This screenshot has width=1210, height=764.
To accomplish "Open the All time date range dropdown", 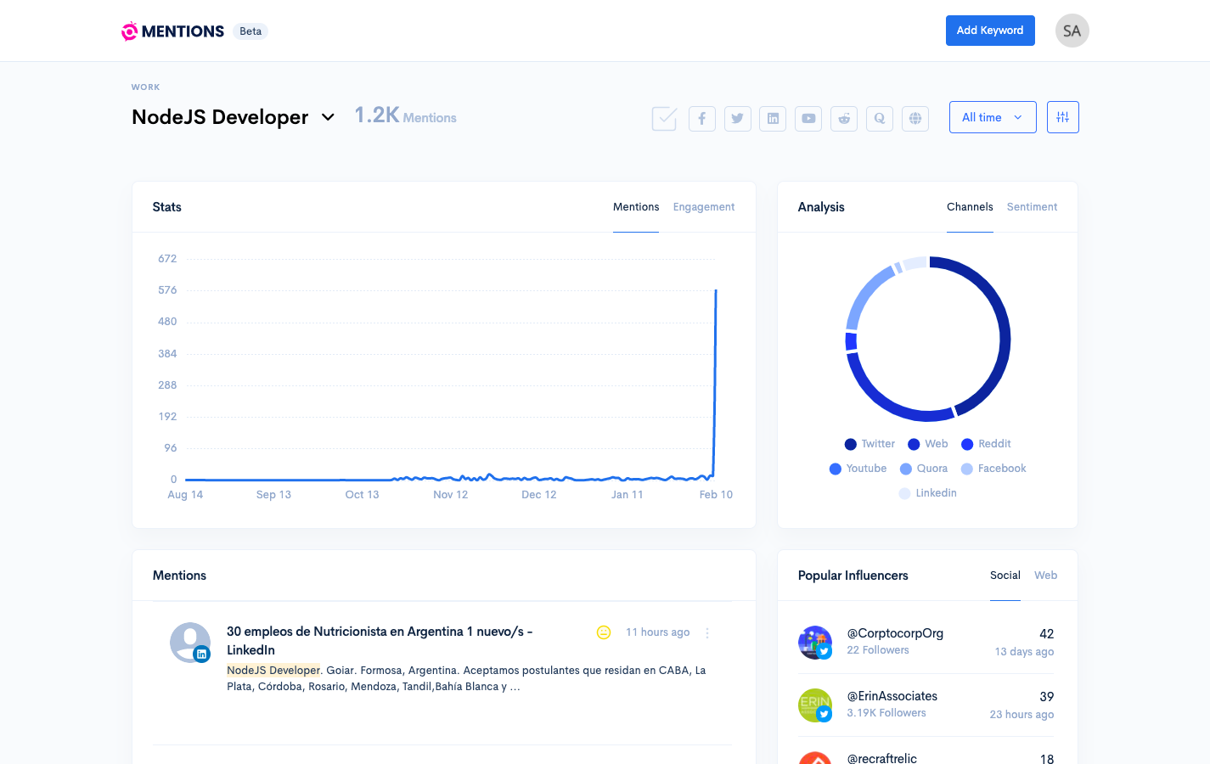I will point(992,117).
